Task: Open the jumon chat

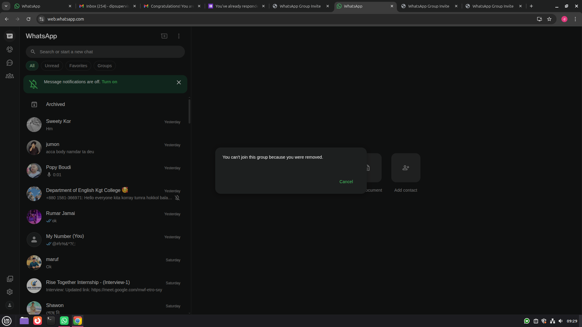Action: [105, 148]
